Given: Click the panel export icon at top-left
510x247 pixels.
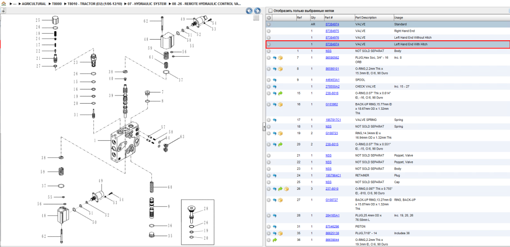Looking at the screenshot, I should [x=3, y=11].
